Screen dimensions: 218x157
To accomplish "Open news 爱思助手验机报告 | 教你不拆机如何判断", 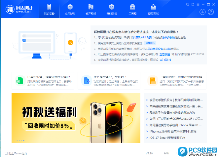I will pos(176,100).
